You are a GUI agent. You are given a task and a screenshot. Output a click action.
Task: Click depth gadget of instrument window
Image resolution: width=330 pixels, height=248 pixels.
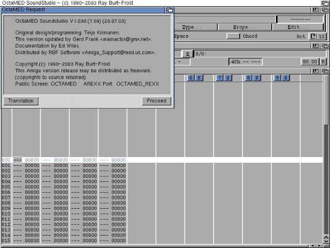(325, 10)
